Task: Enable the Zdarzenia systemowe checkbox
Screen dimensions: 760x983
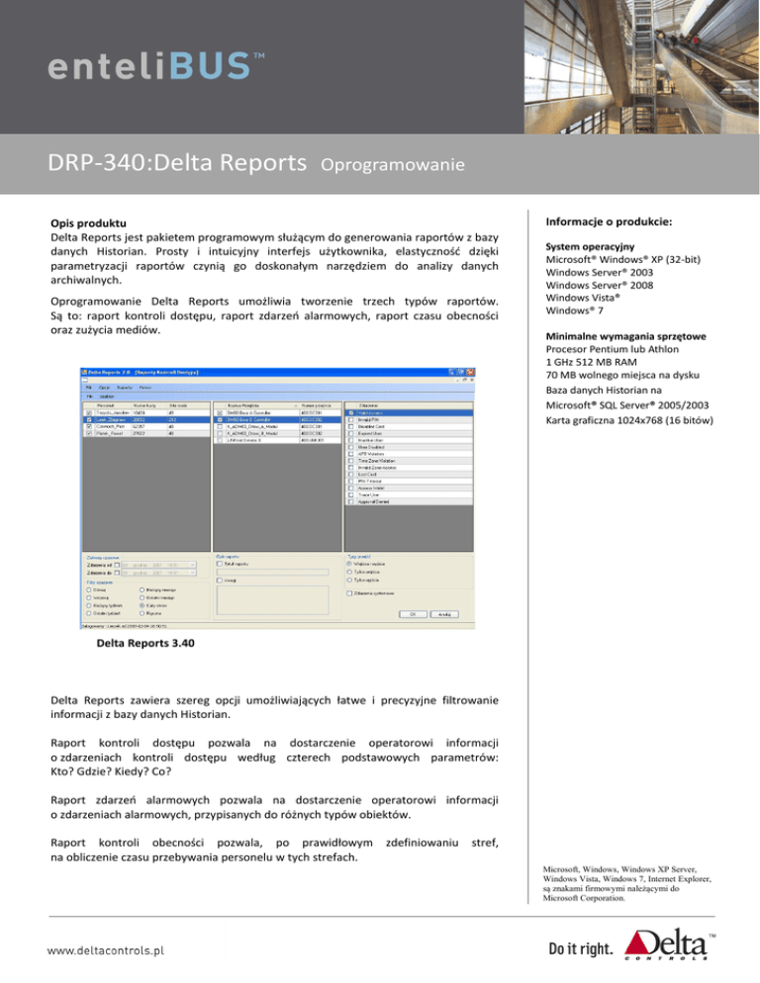Action: (x=350, y=593)
